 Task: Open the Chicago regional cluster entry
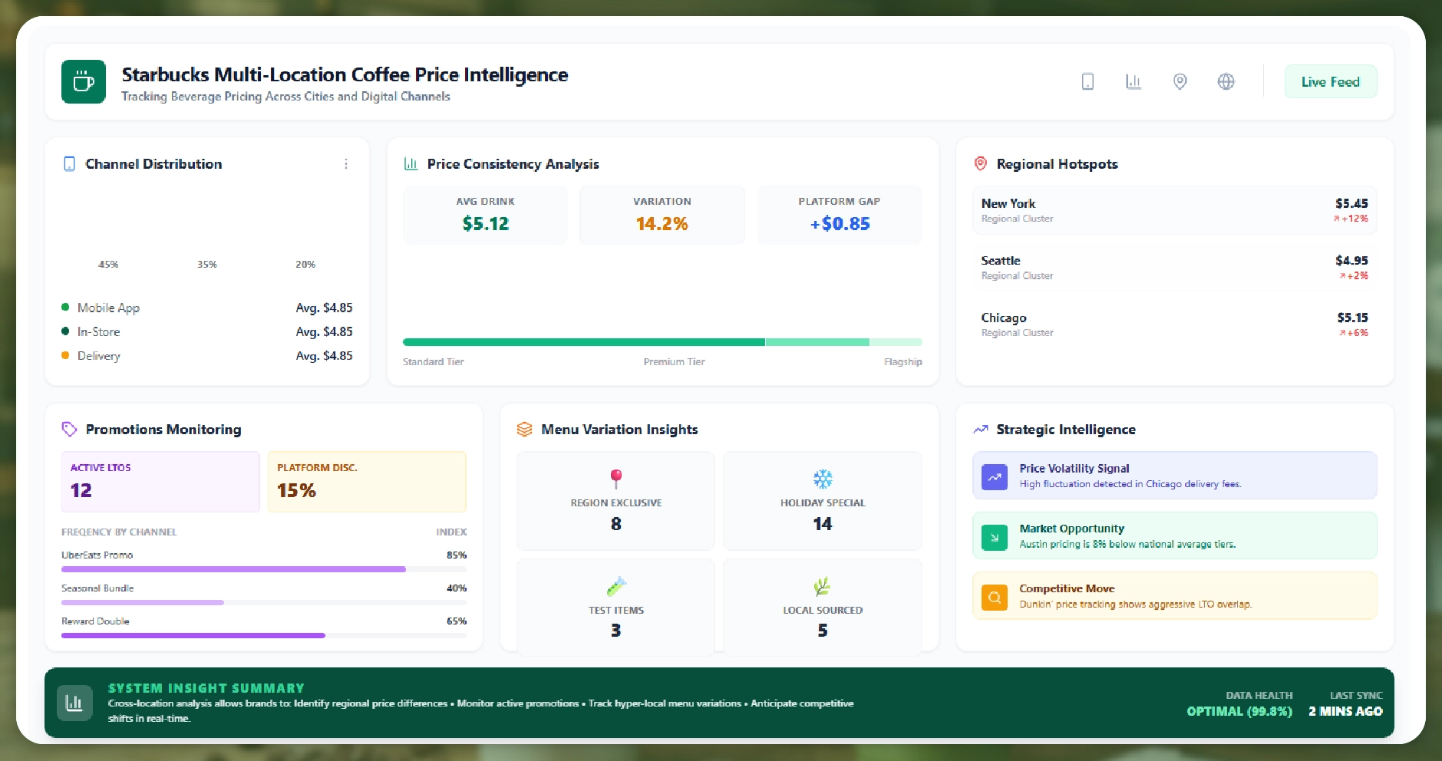pos(1174,324)
